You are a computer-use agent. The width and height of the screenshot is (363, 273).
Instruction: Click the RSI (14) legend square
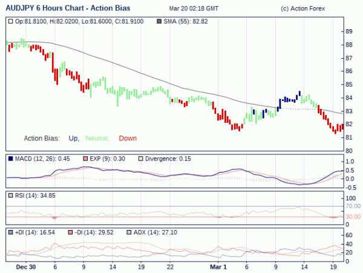[10, 196]
